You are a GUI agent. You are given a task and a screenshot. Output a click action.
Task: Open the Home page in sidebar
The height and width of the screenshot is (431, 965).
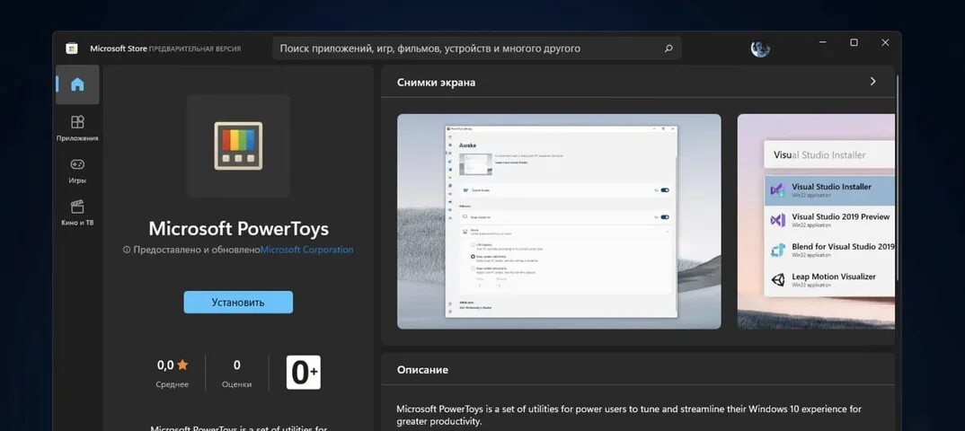(77, 84)
